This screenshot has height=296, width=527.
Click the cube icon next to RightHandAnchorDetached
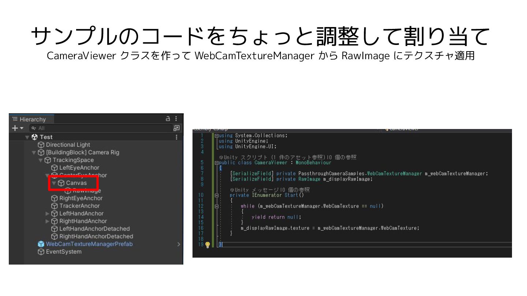click(55, 236)
